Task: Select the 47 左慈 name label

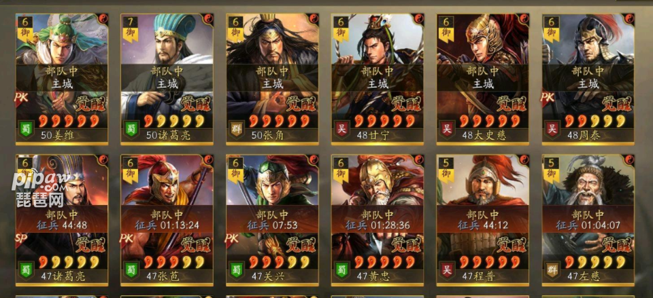Action: click(584, 276)
